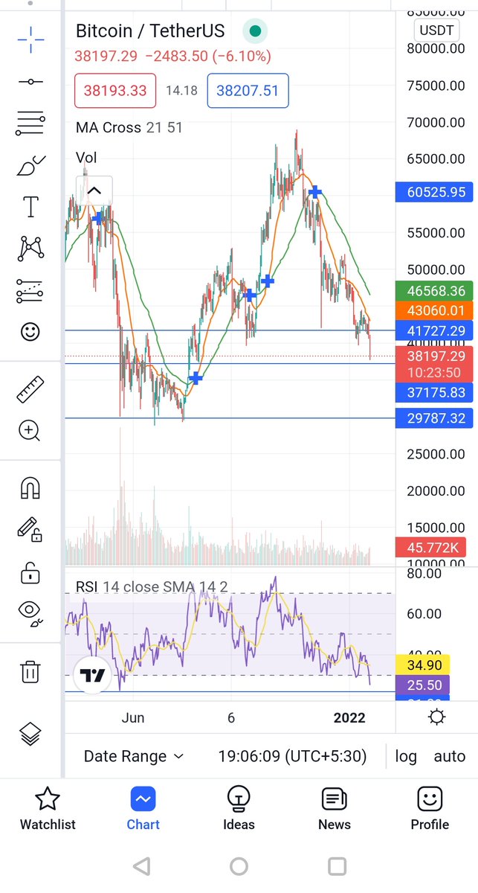Tap the sell price 38193.33 button

coord(115,91)
